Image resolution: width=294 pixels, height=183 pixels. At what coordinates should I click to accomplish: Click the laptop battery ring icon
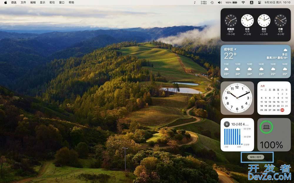click(266, 127)
